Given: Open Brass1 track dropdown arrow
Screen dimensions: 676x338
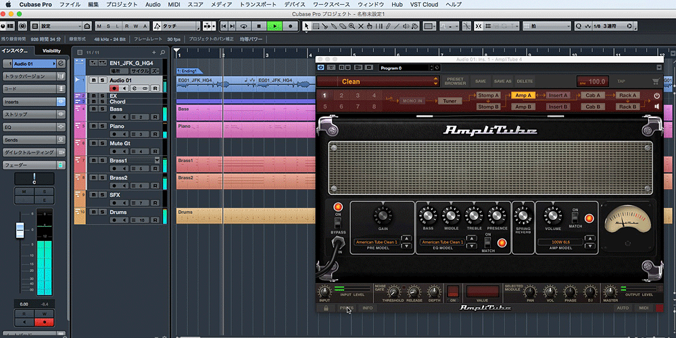Looking at the screenshot, I should click(157, 161).
